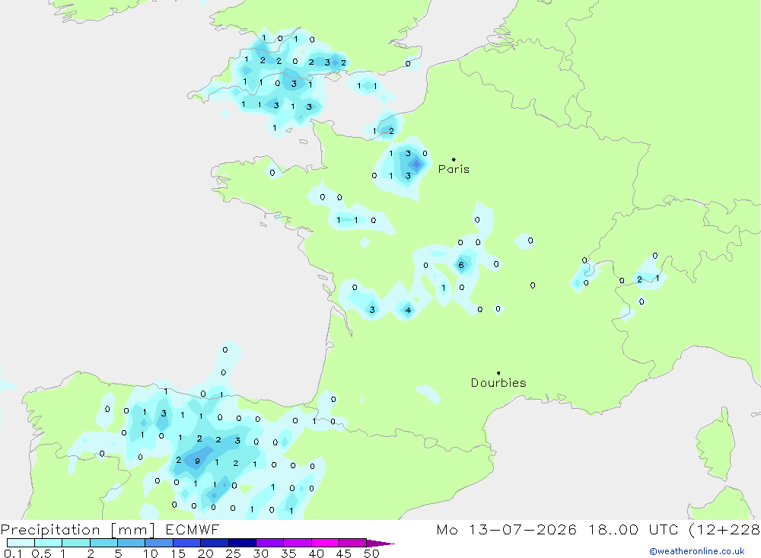Click the dark navy 25 mm legend swatch

pos(242,543)
